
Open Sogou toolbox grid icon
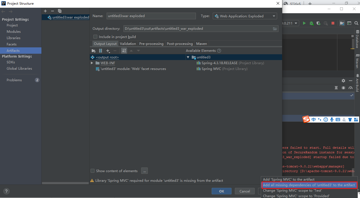click(x=356, y=120)
